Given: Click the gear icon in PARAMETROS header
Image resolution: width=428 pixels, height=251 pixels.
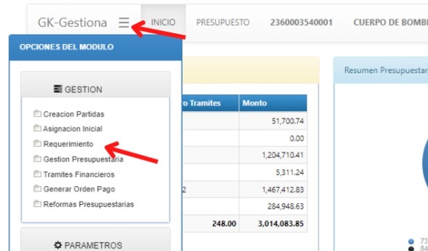Looking at the screenshot, I should (x=57, y=245).
